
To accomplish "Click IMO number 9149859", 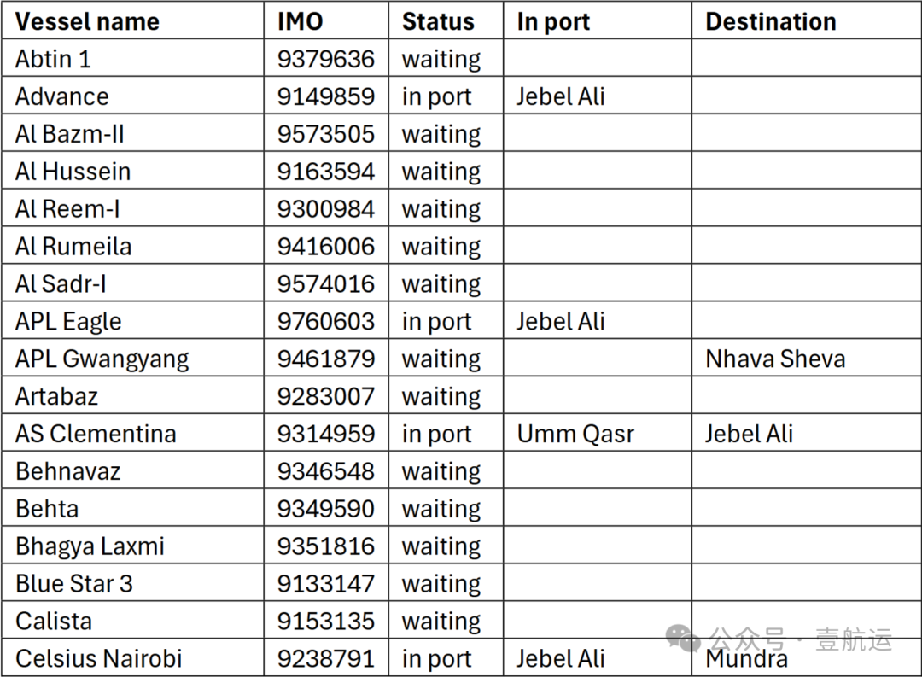I will (x=325, y=96).
